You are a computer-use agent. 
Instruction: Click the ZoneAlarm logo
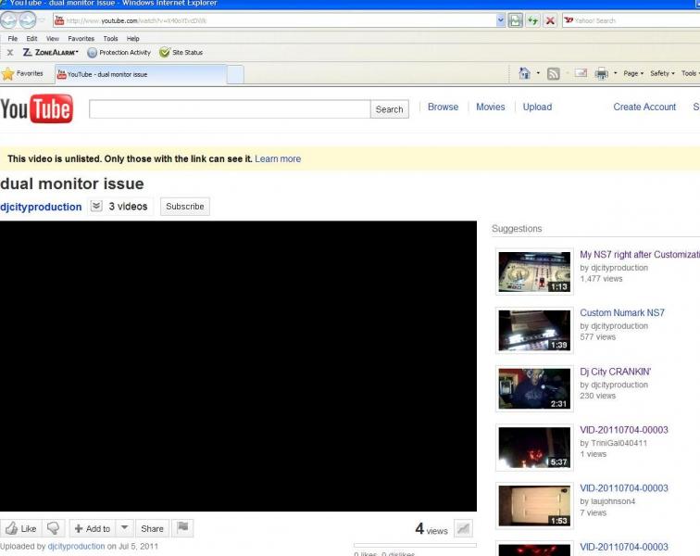(50, 52)
